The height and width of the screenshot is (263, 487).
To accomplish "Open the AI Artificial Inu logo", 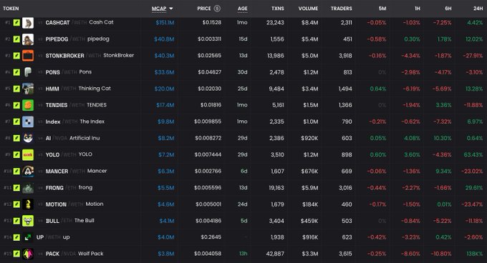I will point(28,138).
